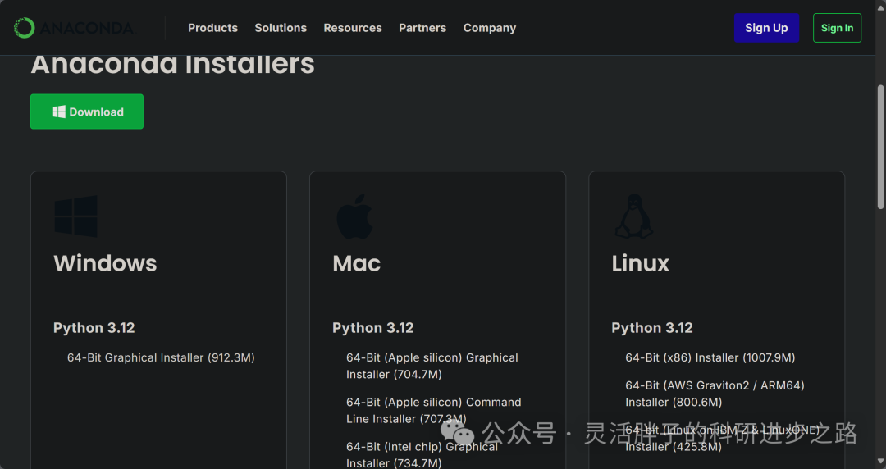Image resolution: width=886 pixels, height=469 pixels.
Task: Click the Windows logo icon in the Windows card
Action: point(75,216)
